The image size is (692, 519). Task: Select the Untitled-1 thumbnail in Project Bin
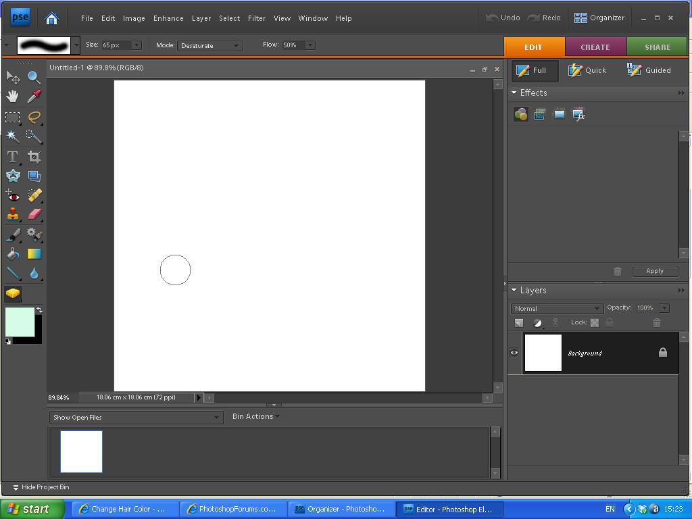tap(81, 451)
